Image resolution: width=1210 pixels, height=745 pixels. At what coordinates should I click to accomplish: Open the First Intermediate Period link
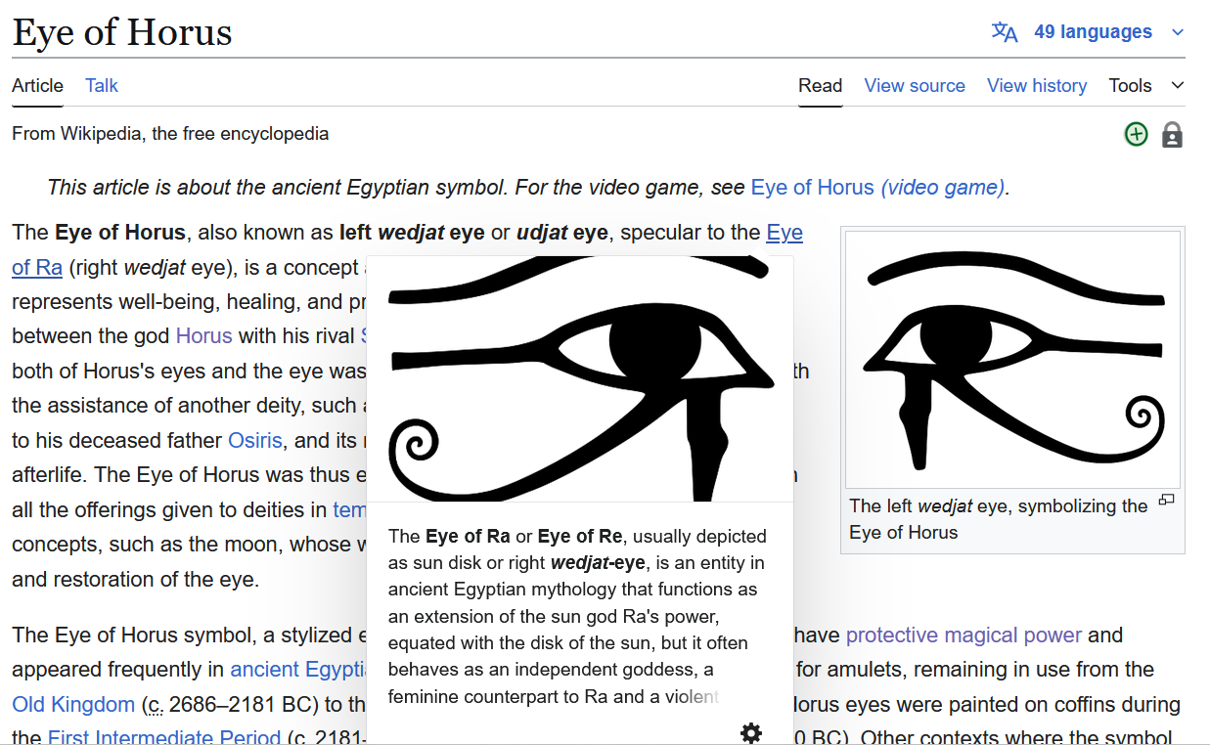(164, 737)
